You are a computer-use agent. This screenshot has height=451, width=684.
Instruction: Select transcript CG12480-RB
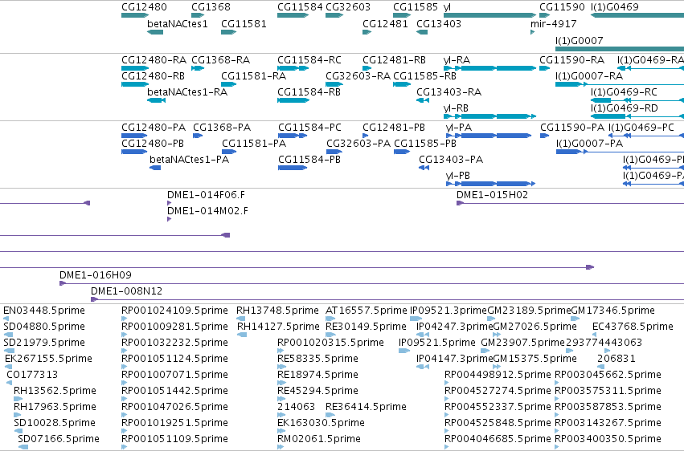[x=135, y=84]
